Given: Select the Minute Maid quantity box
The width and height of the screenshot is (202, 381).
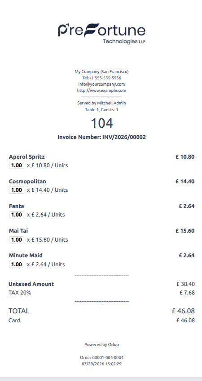Looking at the screenshot, I should tap(17, 264).
